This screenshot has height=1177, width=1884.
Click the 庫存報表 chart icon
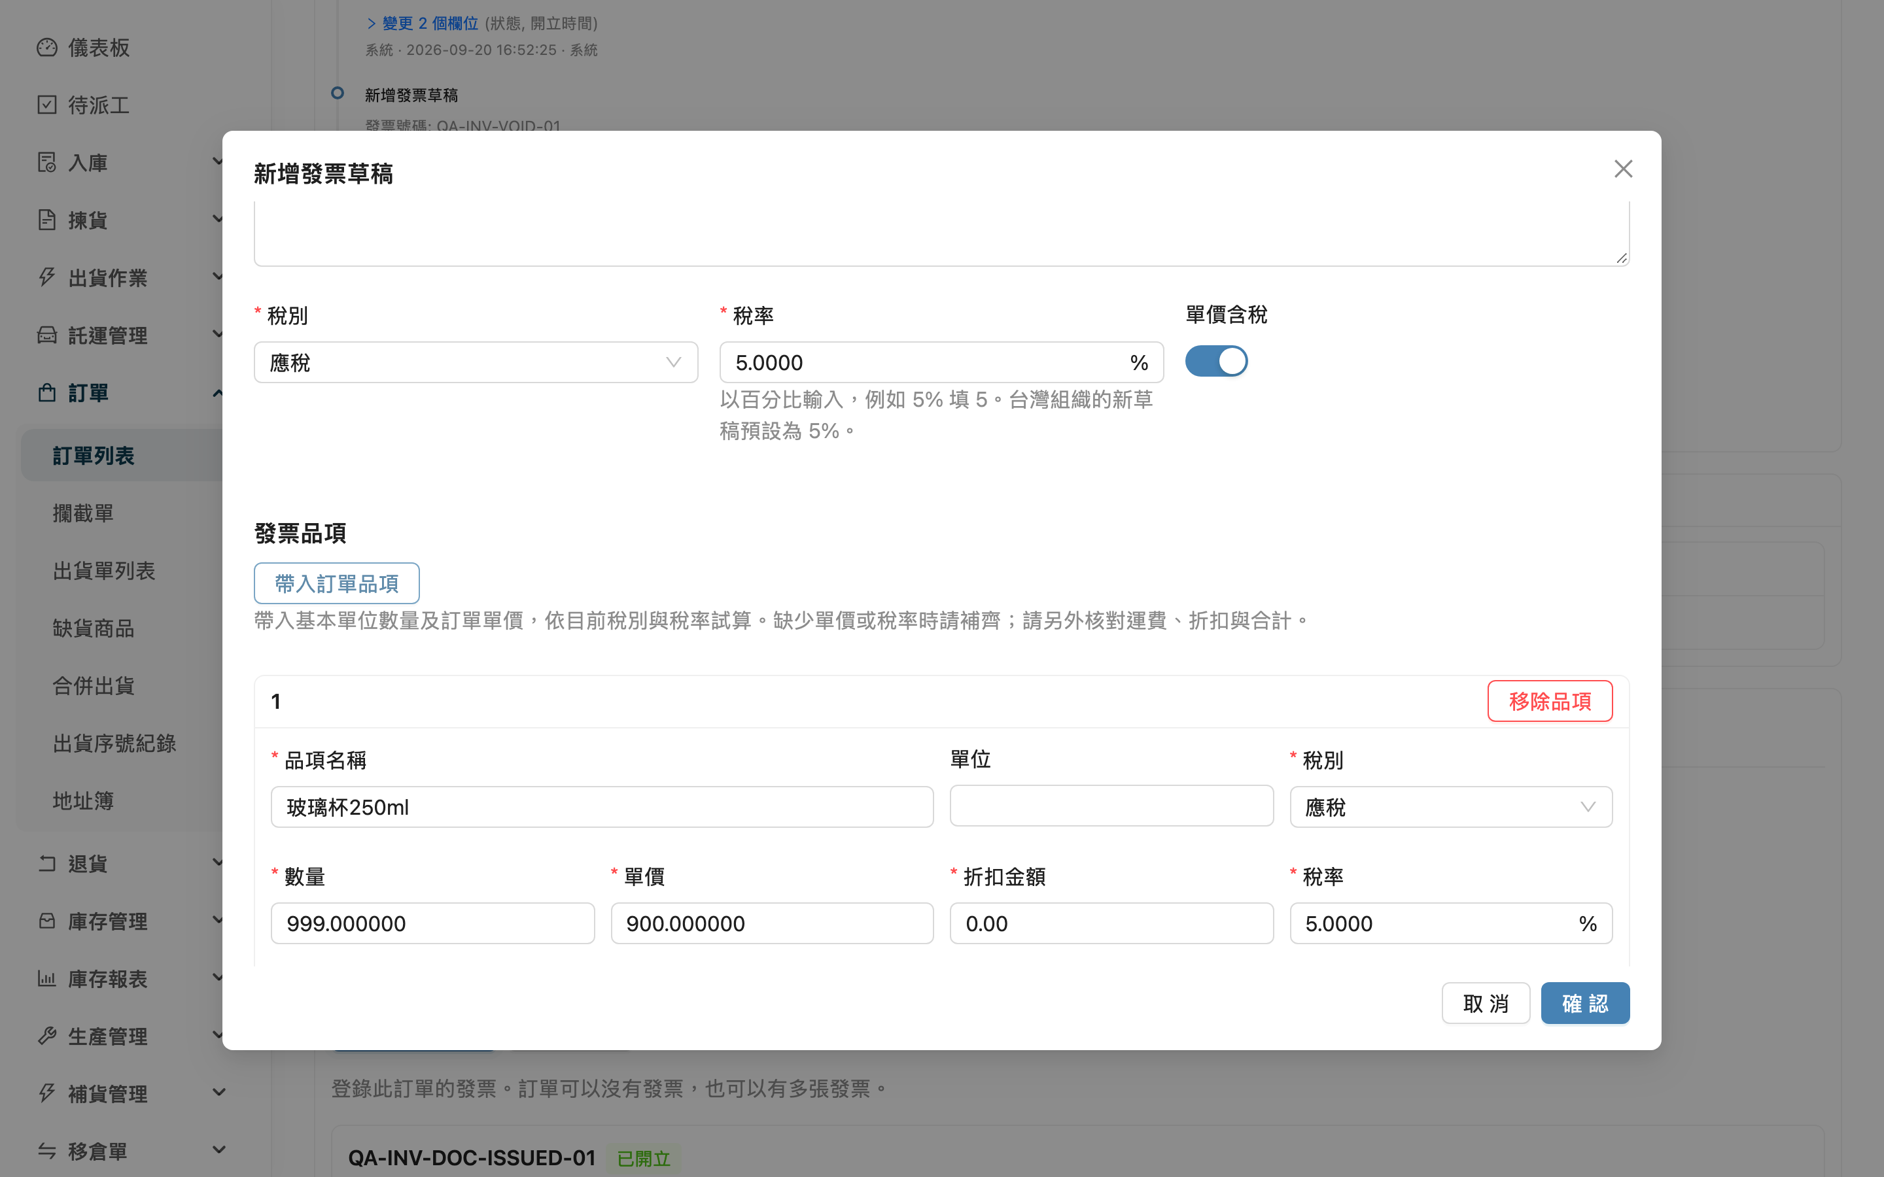[x=46, y=978]
